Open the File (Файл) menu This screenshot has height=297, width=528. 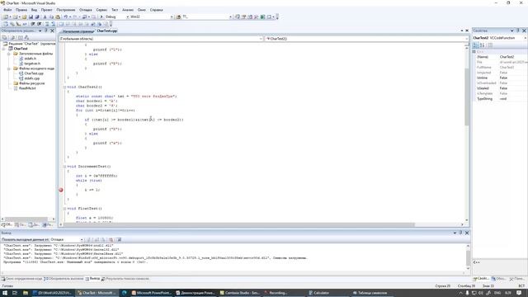[x=7, y=10]
